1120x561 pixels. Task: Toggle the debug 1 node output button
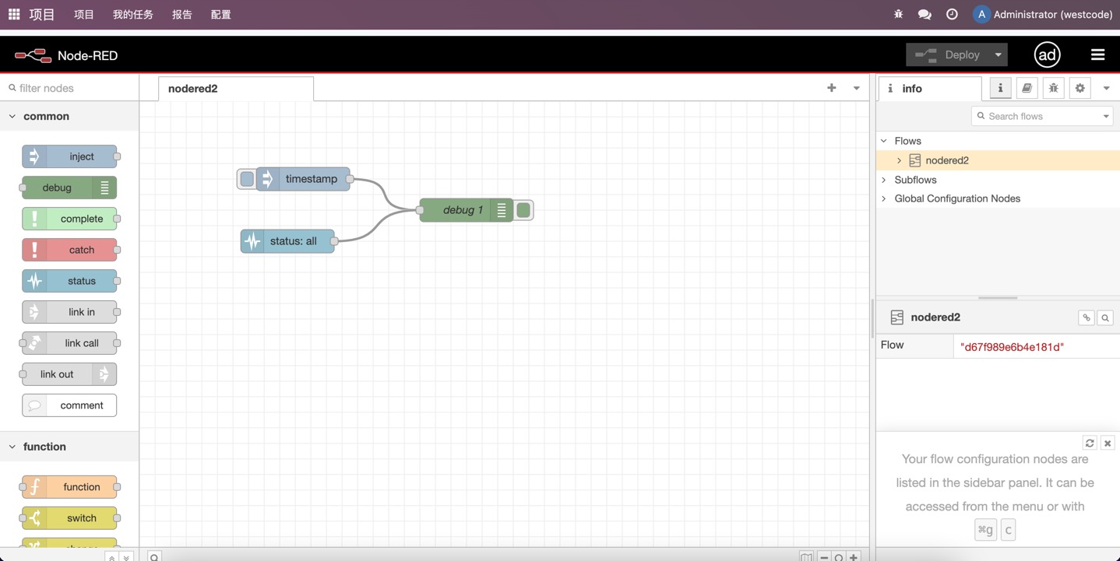coord(524,210)
